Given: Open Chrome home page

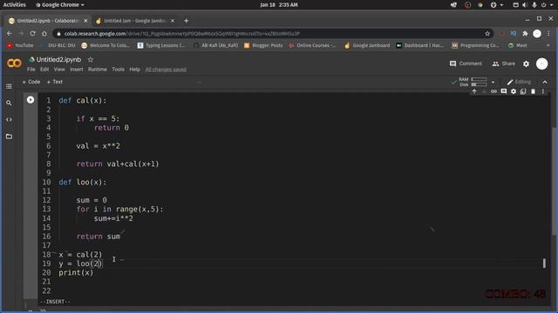Looking at the screenshot, I should click(44, 33).
